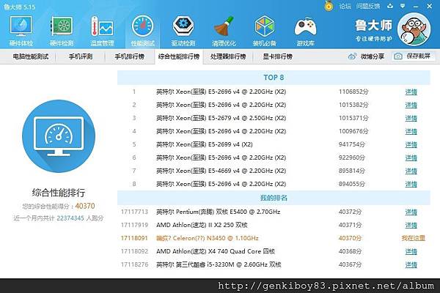Click the 我的排名 section header

pos(274,198)
